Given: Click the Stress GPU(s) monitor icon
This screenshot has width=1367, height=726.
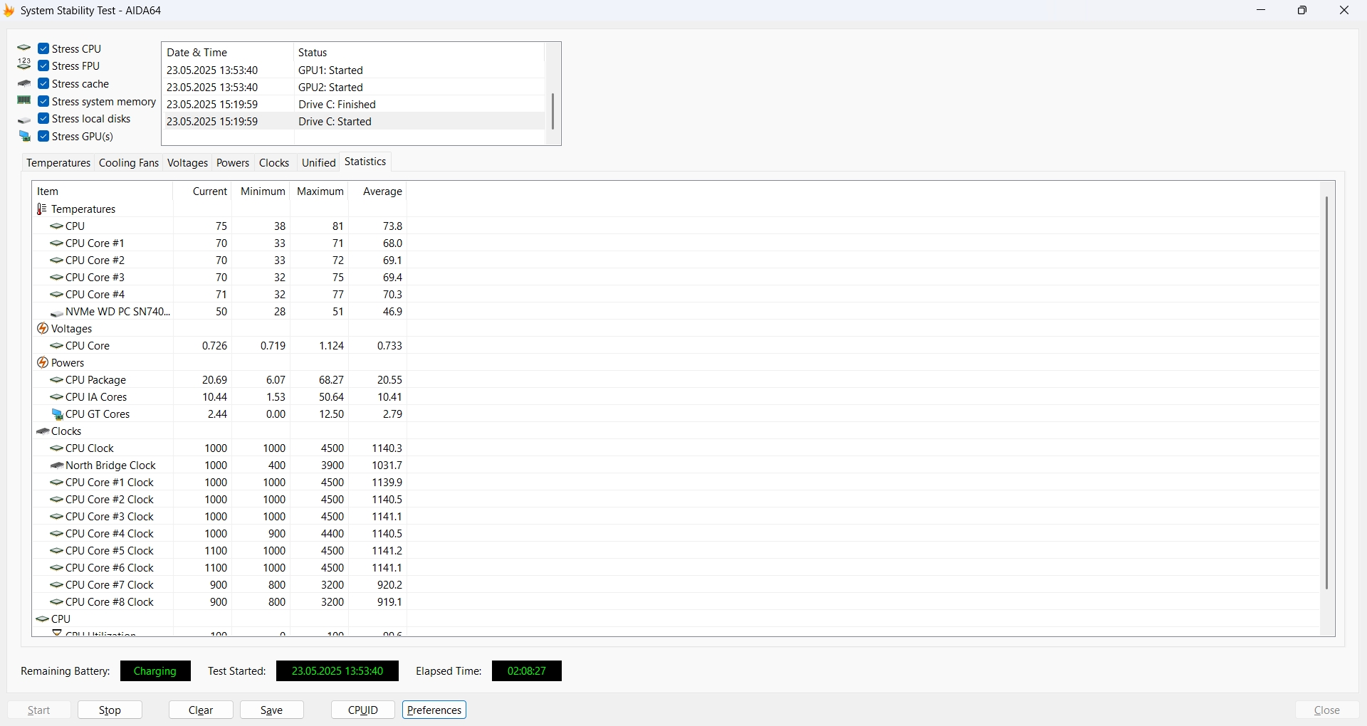Looking at the screenshot, I should [x=25, y=137].
